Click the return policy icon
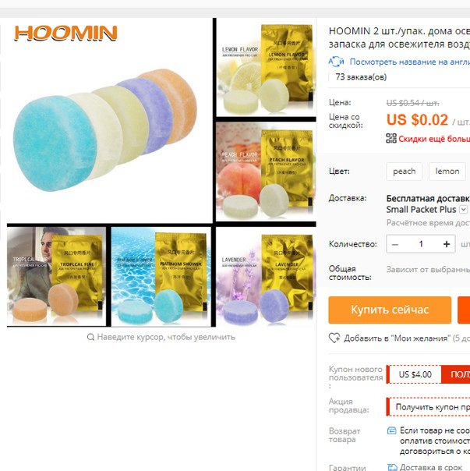Image resolution: width=470 pixels, height=471 pixels. [391, 430]
